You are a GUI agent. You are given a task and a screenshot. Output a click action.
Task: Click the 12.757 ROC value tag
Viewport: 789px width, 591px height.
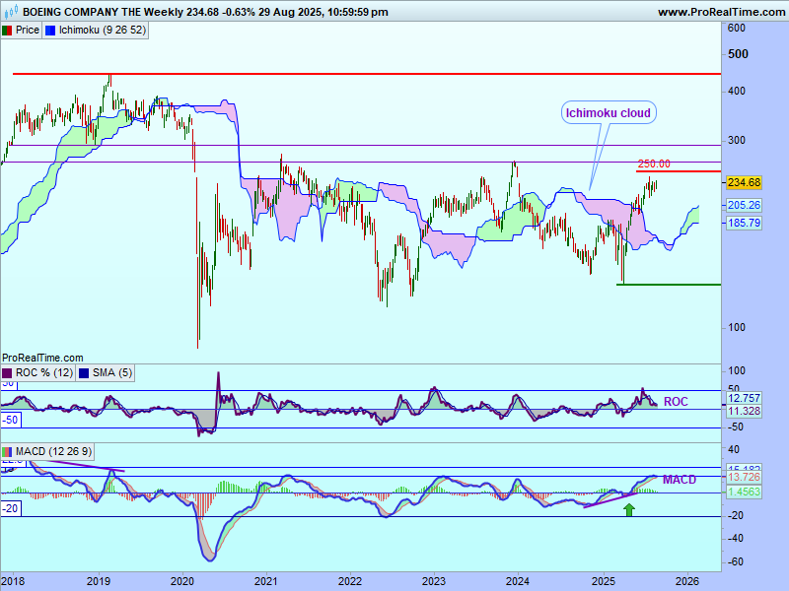[745, 398]
